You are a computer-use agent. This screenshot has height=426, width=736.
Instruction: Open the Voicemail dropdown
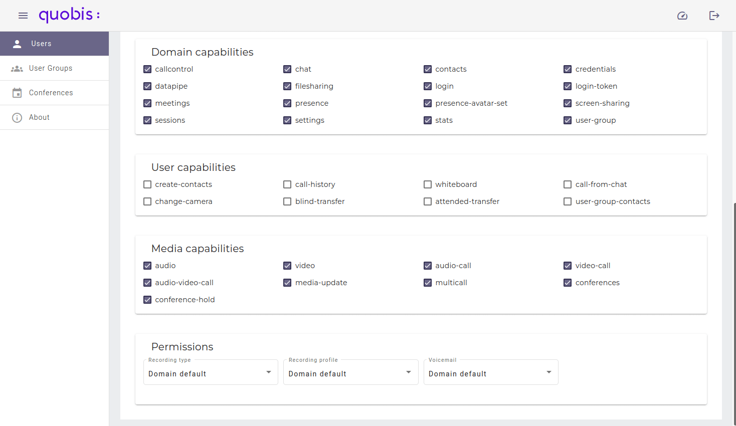[491, 372]
